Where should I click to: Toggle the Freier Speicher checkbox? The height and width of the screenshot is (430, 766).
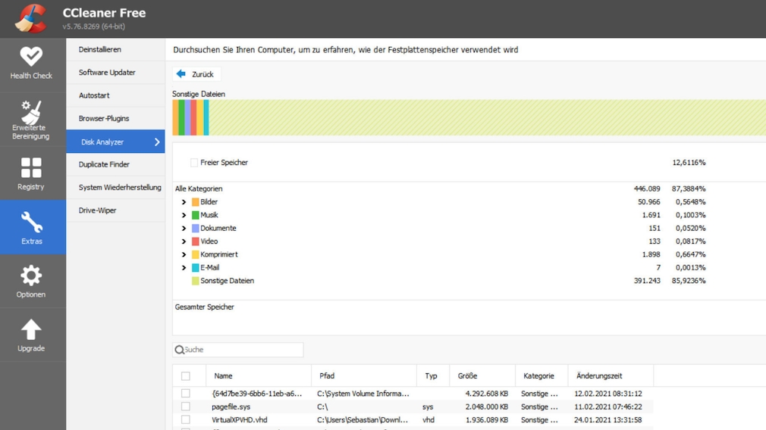click(x=194, y=162)
